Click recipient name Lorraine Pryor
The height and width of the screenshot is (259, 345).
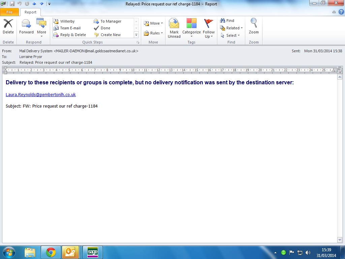31,57
